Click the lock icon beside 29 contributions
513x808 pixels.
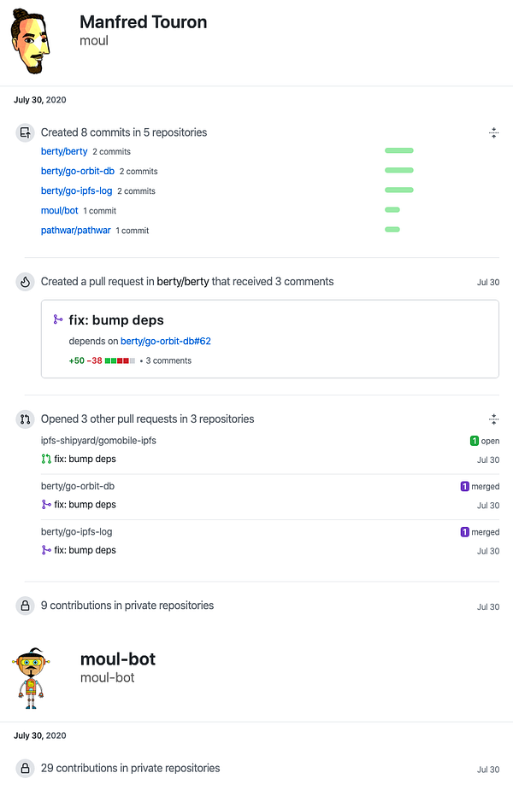tap(25, 768)
